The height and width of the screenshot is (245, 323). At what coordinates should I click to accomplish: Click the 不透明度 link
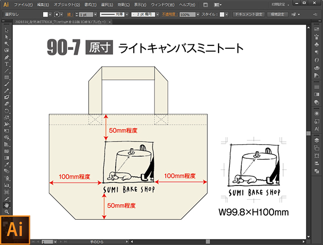(x=170, y=15)
